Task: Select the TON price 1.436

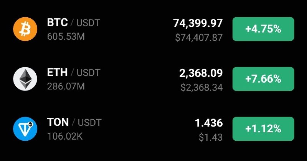Action: (209, 123)
